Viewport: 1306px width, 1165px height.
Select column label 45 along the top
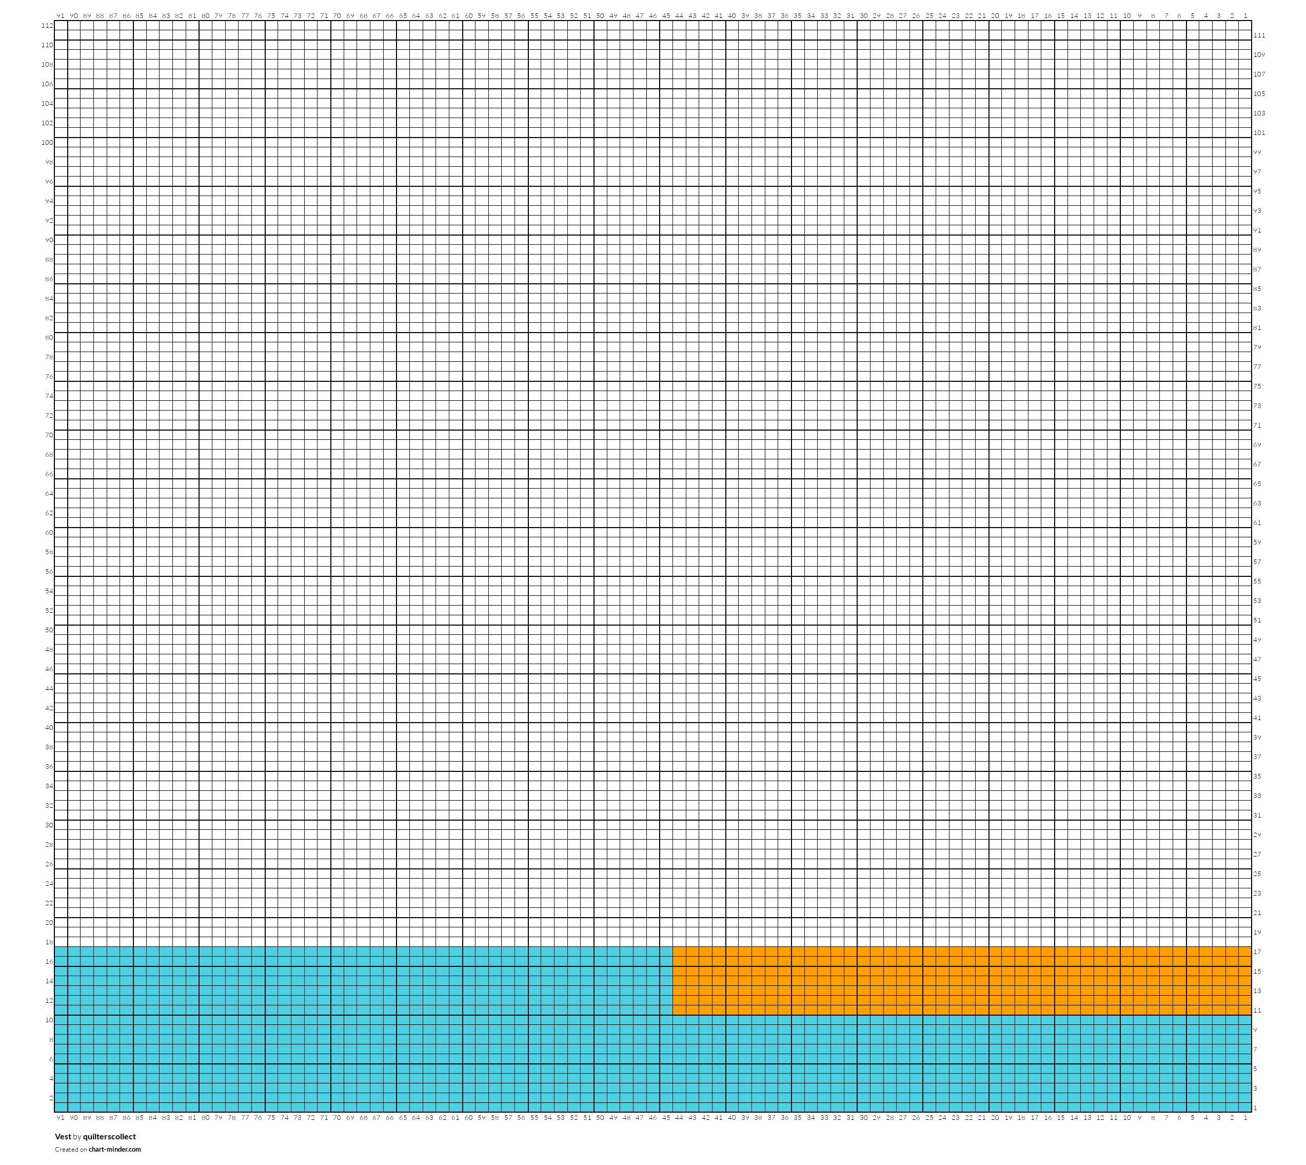(x=666, y=15)
